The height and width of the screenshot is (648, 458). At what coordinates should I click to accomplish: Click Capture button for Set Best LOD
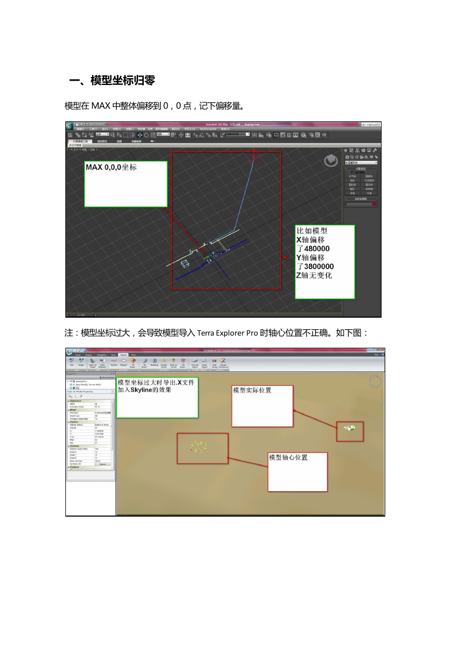click(x=103, y=464)
